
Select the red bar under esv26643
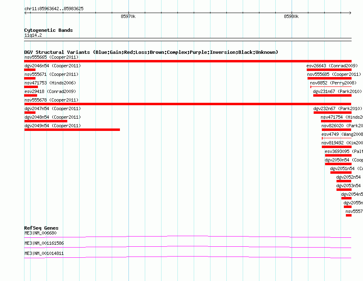pyautogui.click(x=329, y=70)
